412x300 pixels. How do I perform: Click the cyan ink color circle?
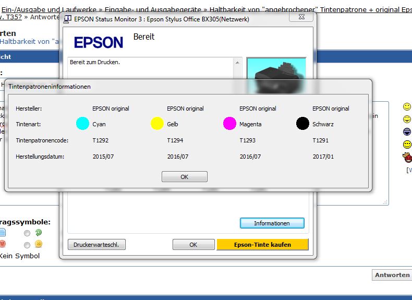(x=83, y=124)
